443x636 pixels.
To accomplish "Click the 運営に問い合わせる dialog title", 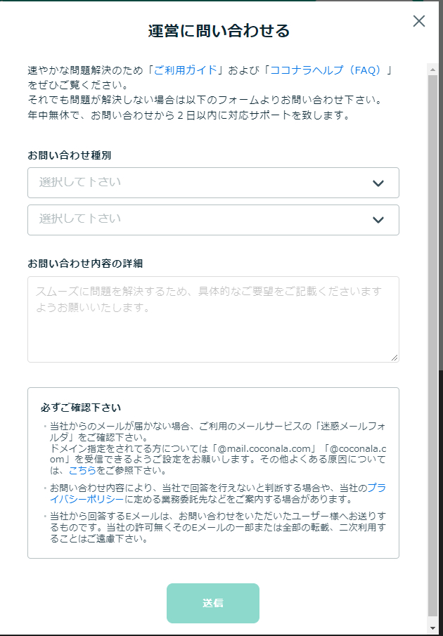I will click(219, 31).
